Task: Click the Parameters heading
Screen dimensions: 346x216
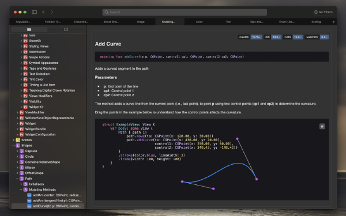Action: coord(106,77)
